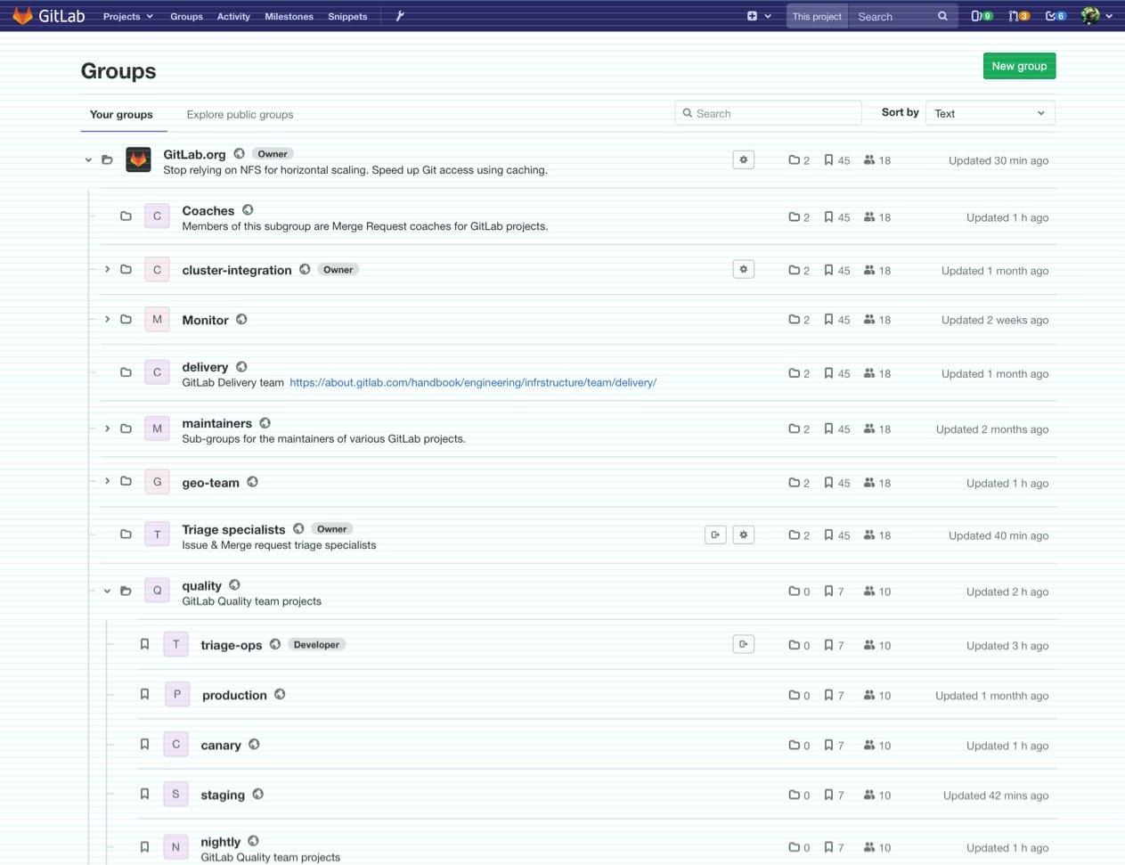Open the Admin Area wrench icon

[399, 15]
